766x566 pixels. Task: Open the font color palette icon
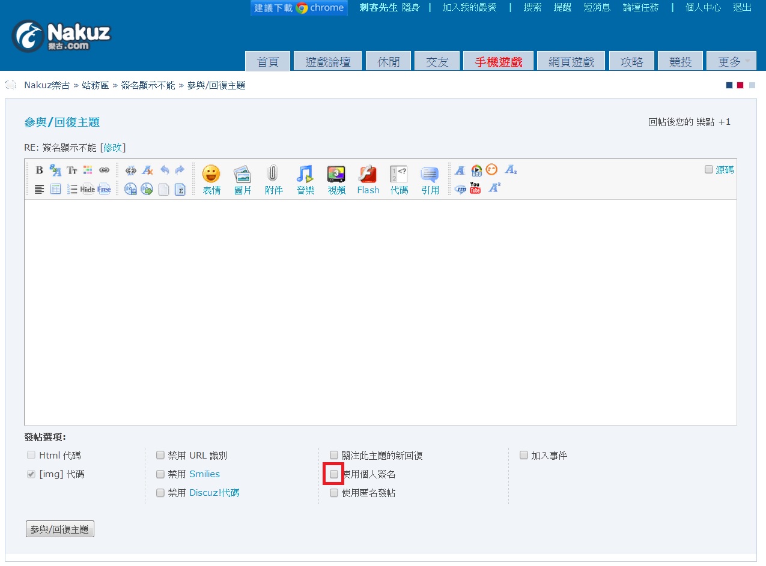(88, 170)
